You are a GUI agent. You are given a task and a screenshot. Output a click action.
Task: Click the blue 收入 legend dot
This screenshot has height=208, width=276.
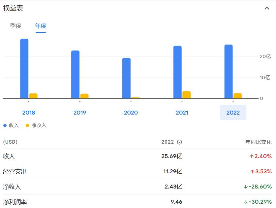[x=5, y=125]
